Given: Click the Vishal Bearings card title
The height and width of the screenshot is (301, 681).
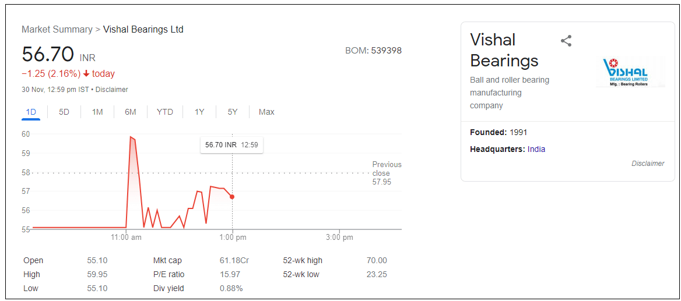Looking at the screenshot, I should [504, 50].
